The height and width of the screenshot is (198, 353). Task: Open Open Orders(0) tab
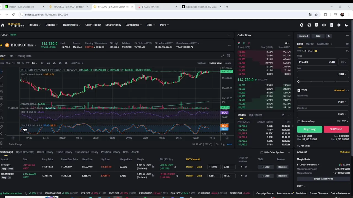(x=25, y=152)
